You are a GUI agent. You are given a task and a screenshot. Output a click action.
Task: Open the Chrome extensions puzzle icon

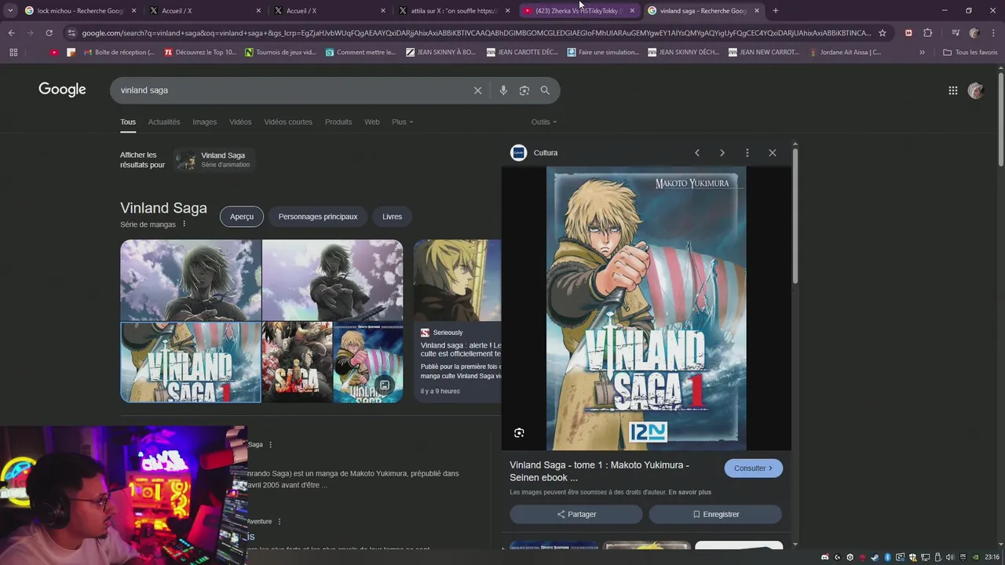tap(928, 33)
